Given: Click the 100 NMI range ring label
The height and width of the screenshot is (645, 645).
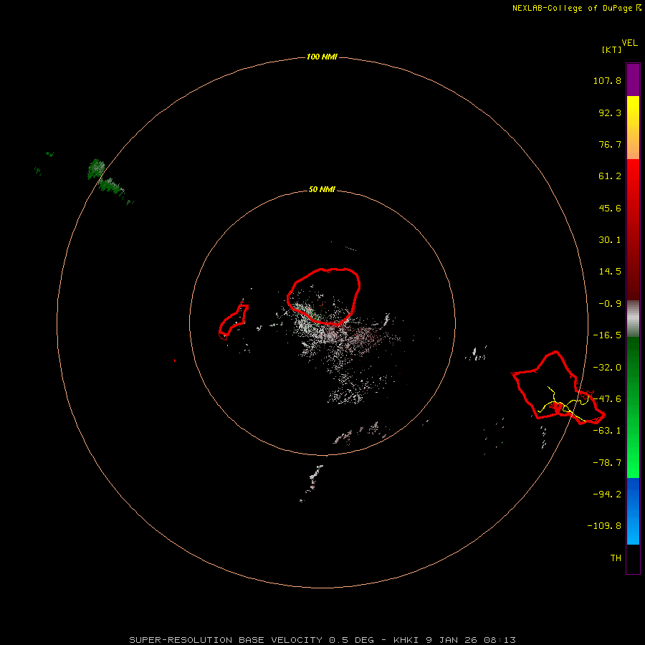Looking at the screenshot, I should click(x=322, y=57).
